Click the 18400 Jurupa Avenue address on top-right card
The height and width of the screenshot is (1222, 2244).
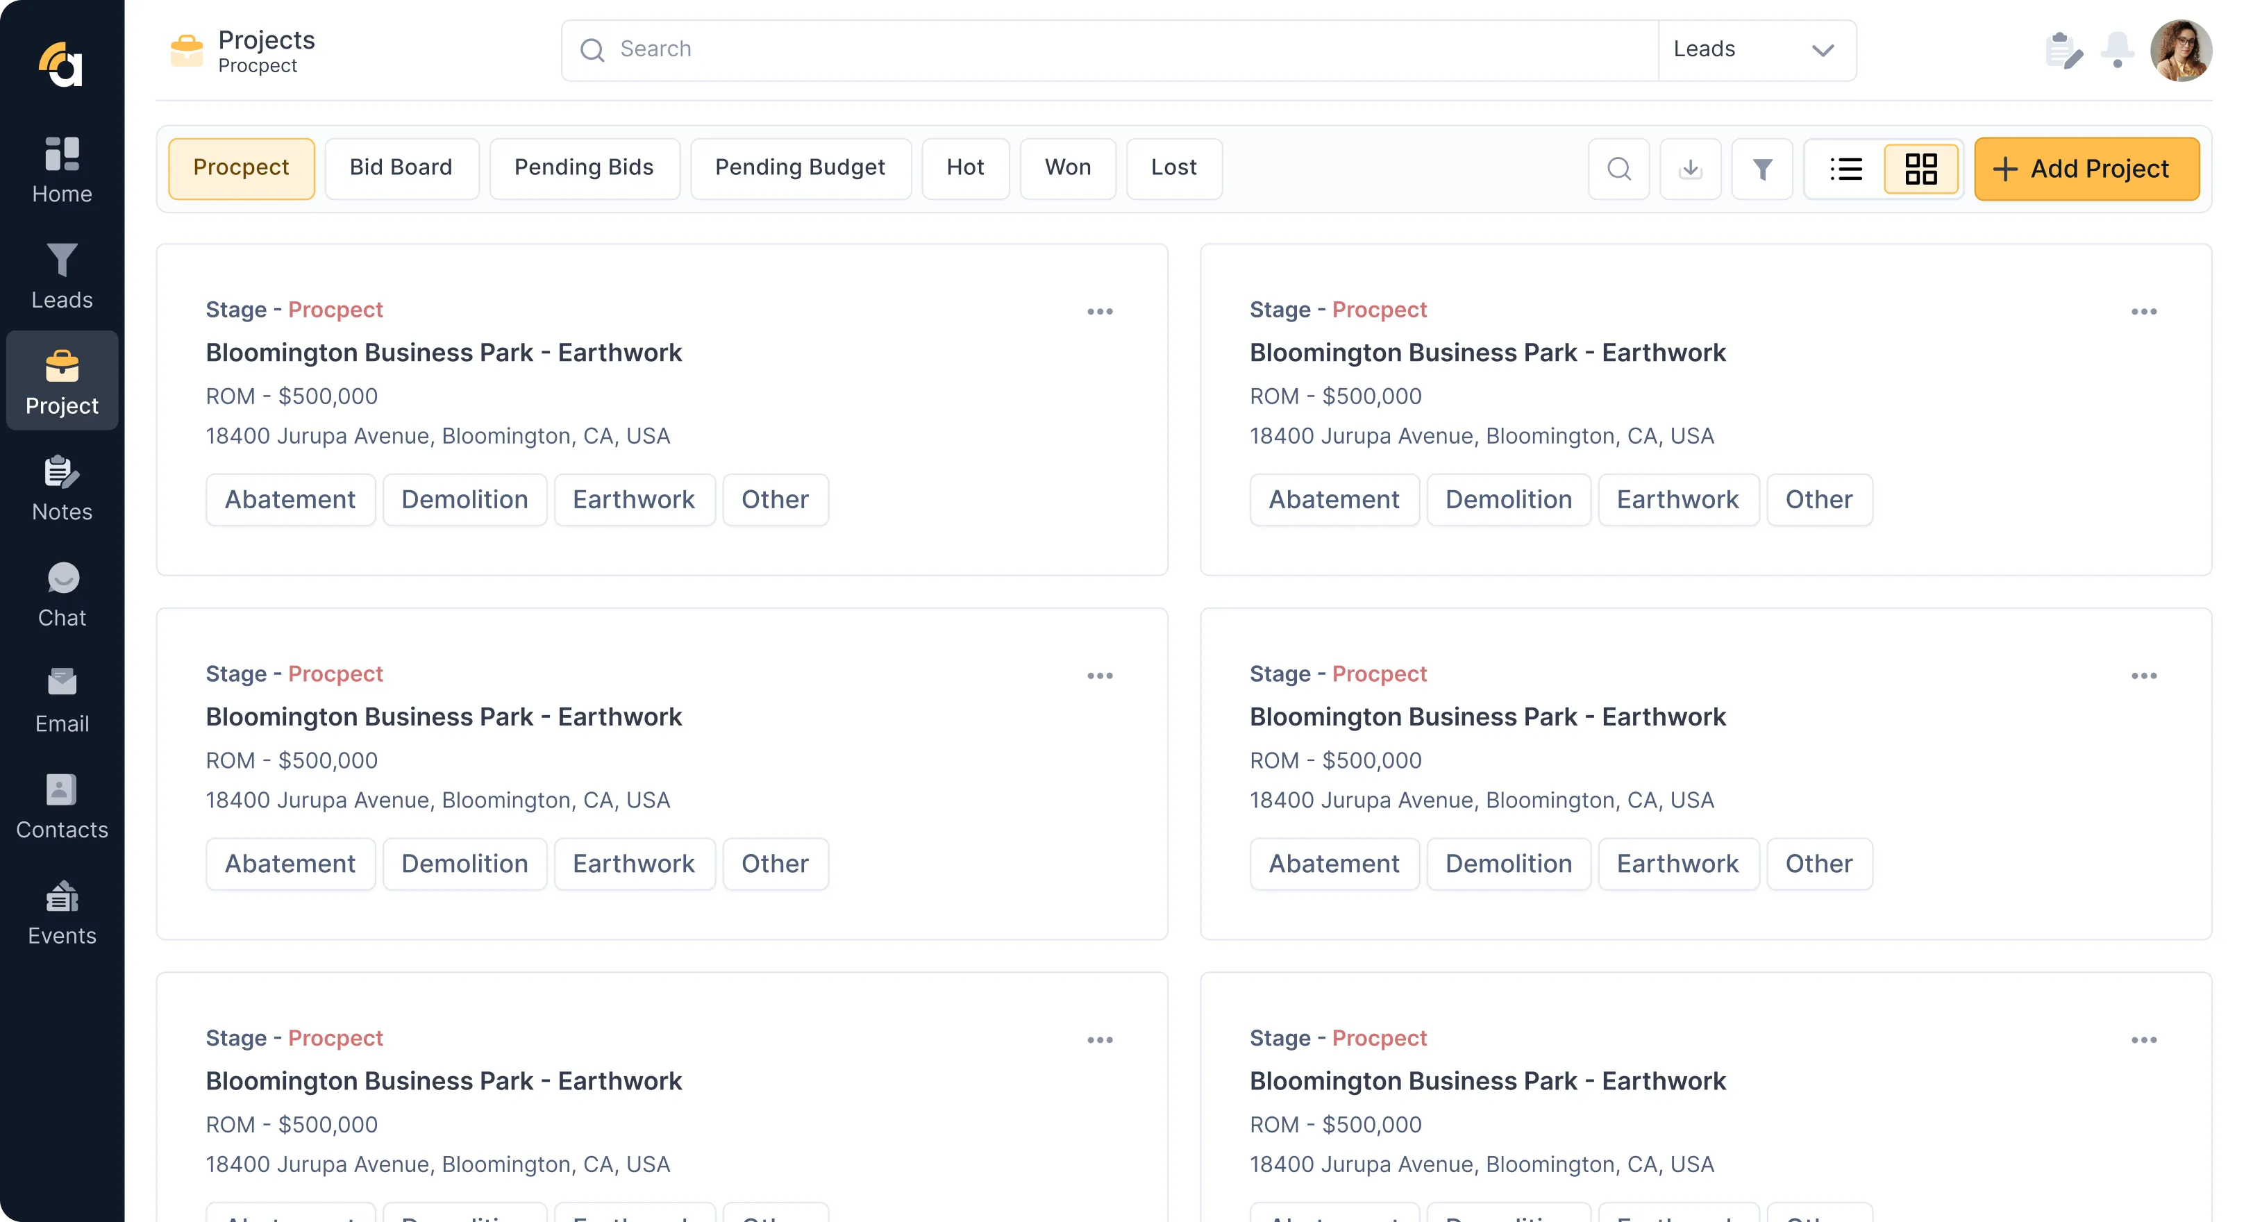tap(1482, 435)
